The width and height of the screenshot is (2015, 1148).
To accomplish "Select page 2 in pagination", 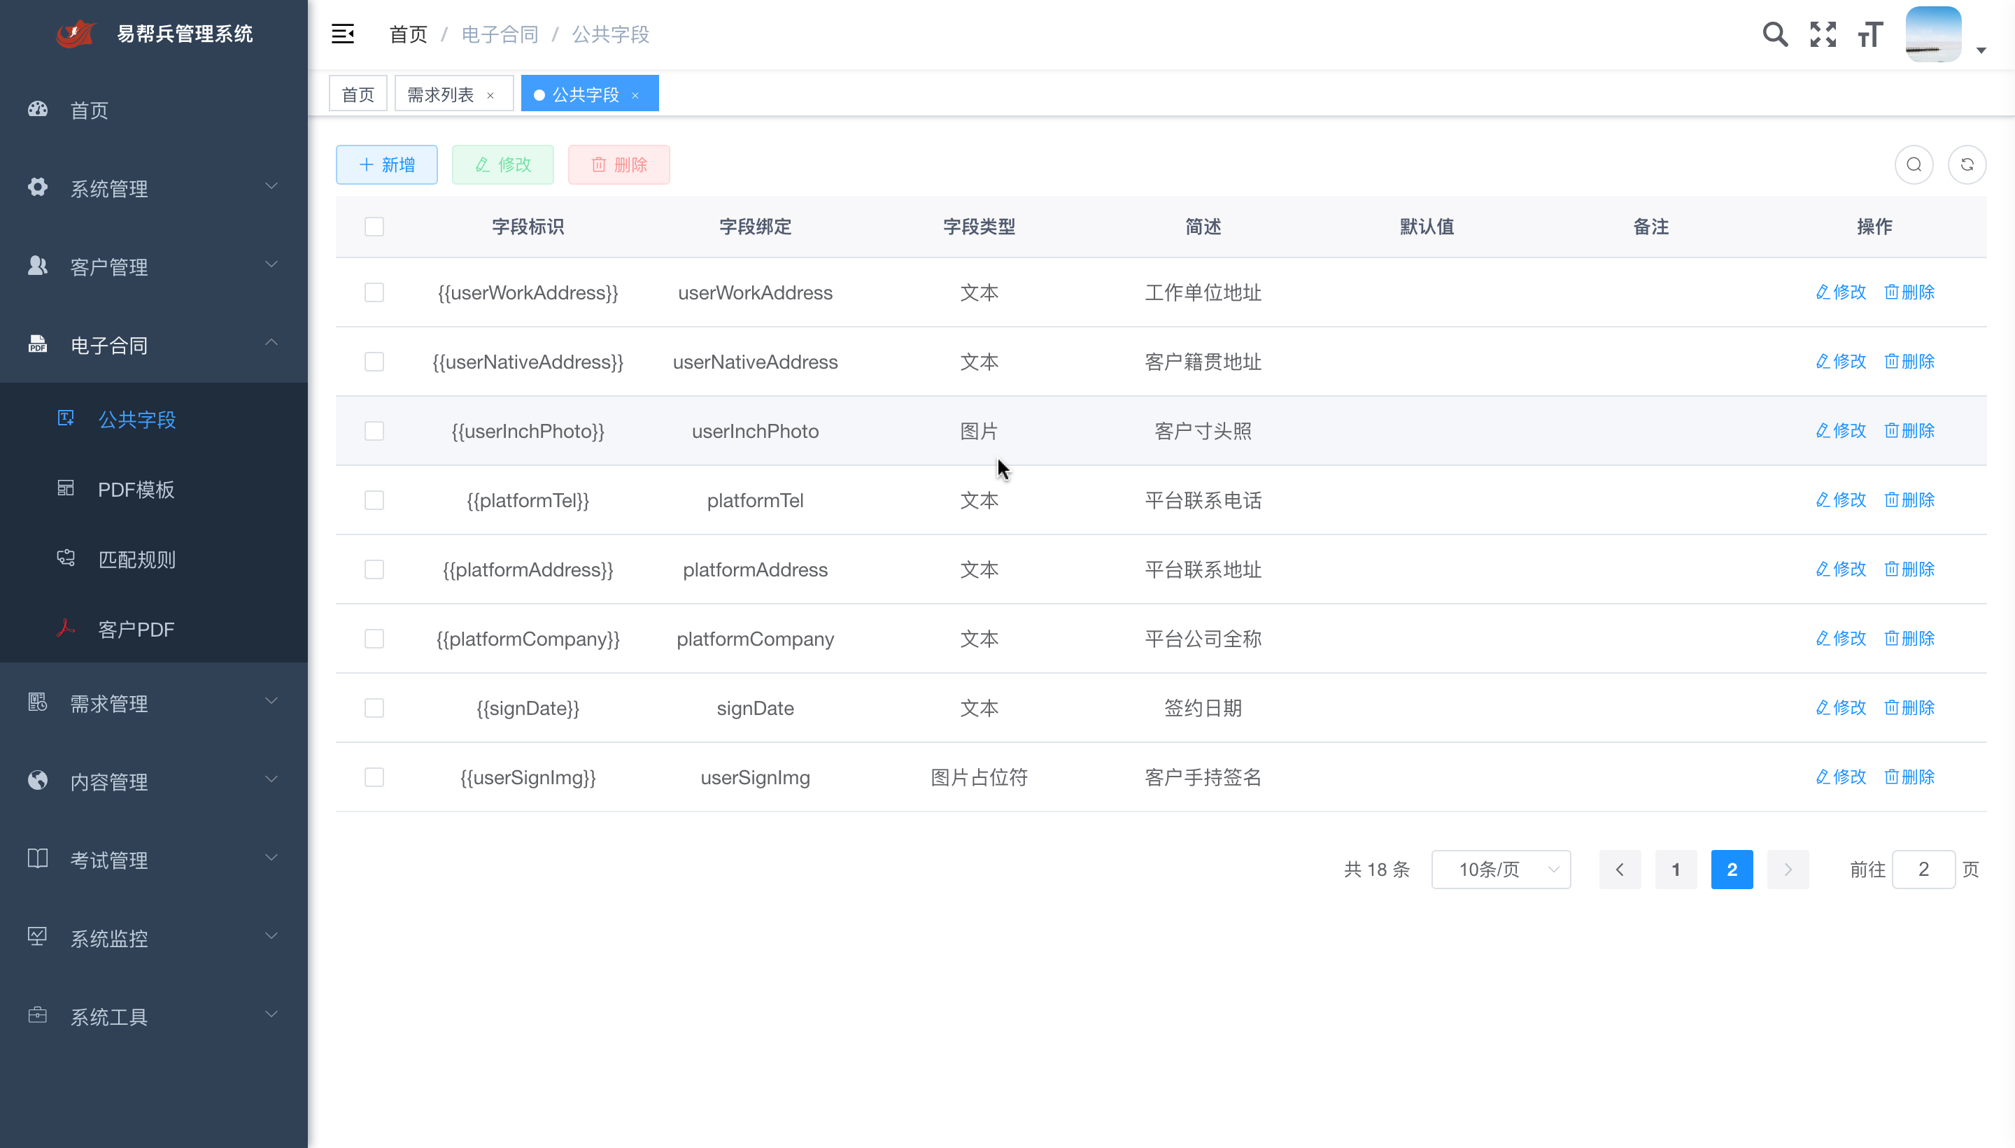I will tap(1732, 870).
